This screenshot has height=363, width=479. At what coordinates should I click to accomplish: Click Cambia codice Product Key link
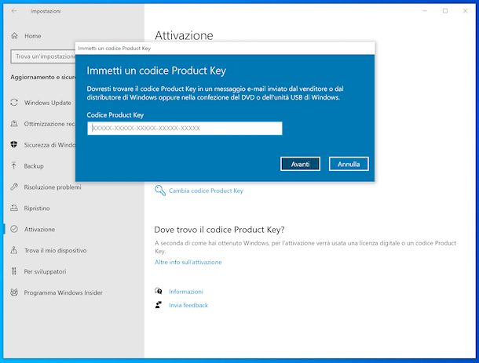coord(206,191)
